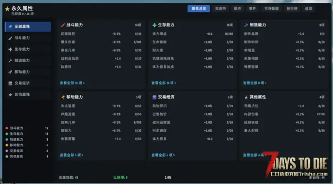Click red legend dot for 战斗能力
Screen dimensions: 333x184
click(x=7, y=128)
